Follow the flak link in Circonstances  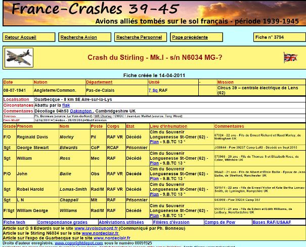click(x=66, y=105)
